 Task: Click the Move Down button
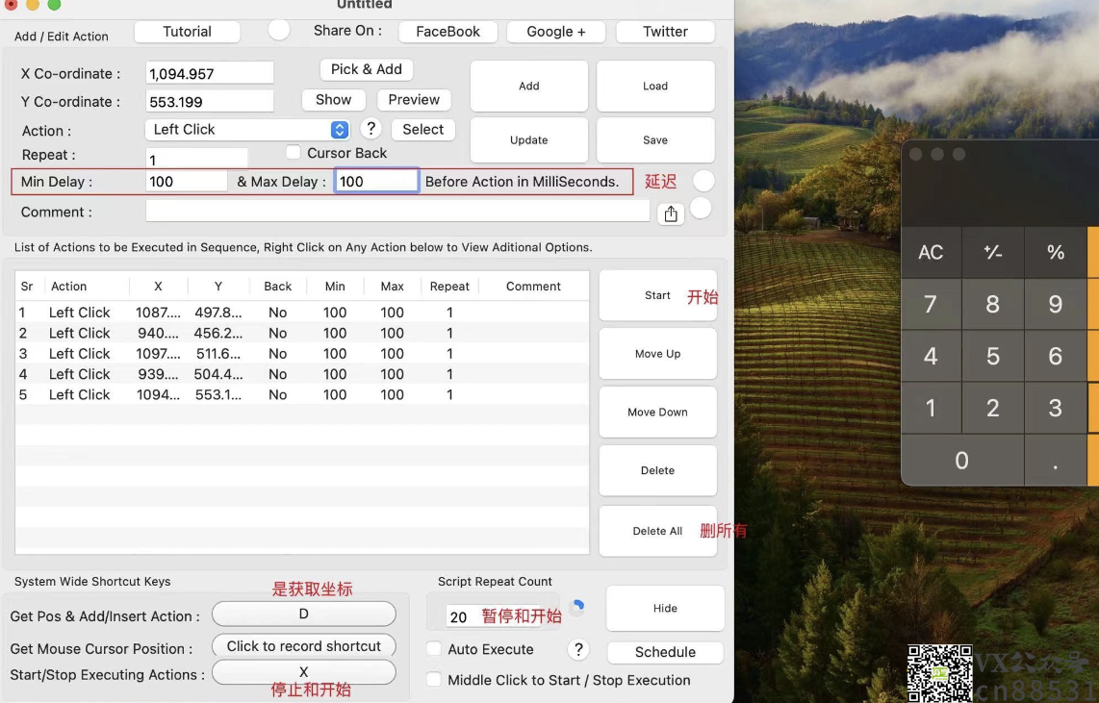pyautogui.click(x=658, y=412)
